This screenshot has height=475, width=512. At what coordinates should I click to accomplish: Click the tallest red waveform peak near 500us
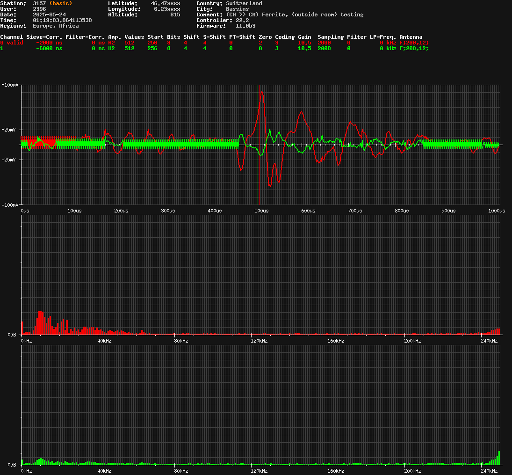[x=261, y=93]
